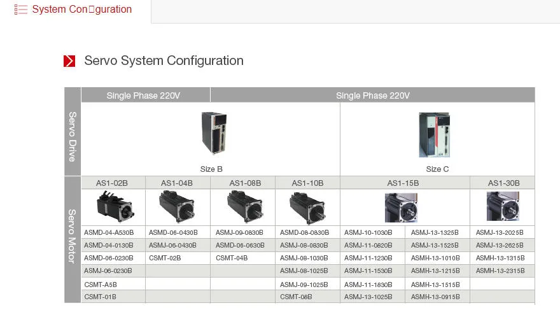Select the CSMT-08B model entry
Image resolution: width=560 pixels, height=324 pixels.
[x=296, y=297]
